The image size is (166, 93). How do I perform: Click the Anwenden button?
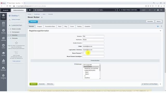42,84
